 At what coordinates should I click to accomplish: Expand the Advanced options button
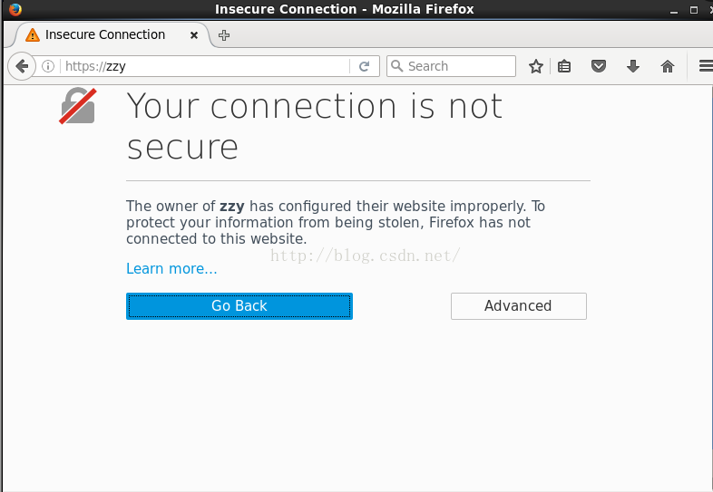coord(518,306)
